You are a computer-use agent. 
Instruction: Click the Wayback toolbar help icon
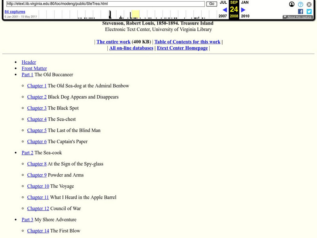point(300,4)
